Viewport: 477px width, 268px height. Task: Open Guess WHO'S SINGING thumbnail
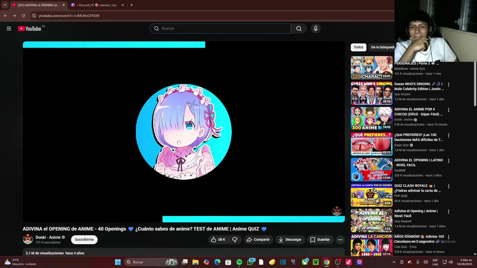coord(372,93)
